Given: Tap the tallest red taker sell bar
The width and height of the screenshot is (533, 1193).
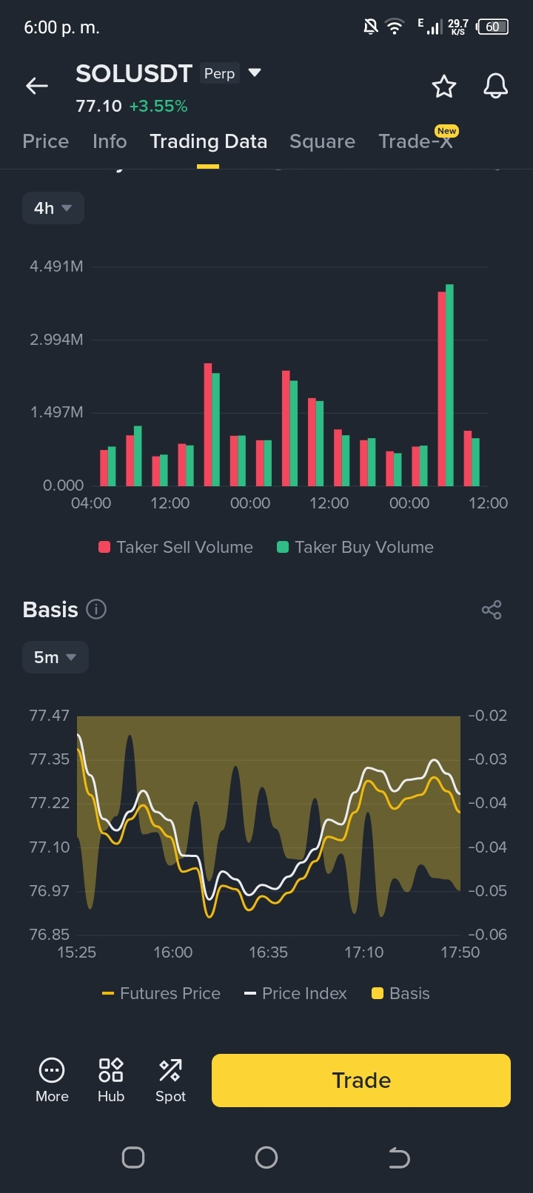Looking at the screenshot, I should 442,389.
